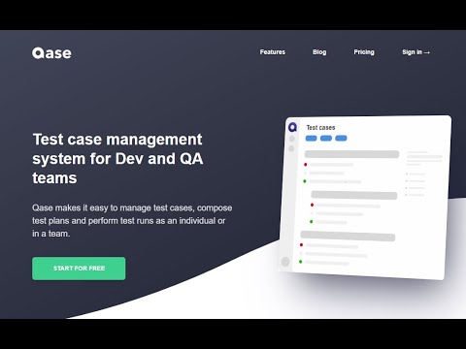Click the Qase logo in the header
Viewport: 466px width, 349px height.
tap(51, 53)
